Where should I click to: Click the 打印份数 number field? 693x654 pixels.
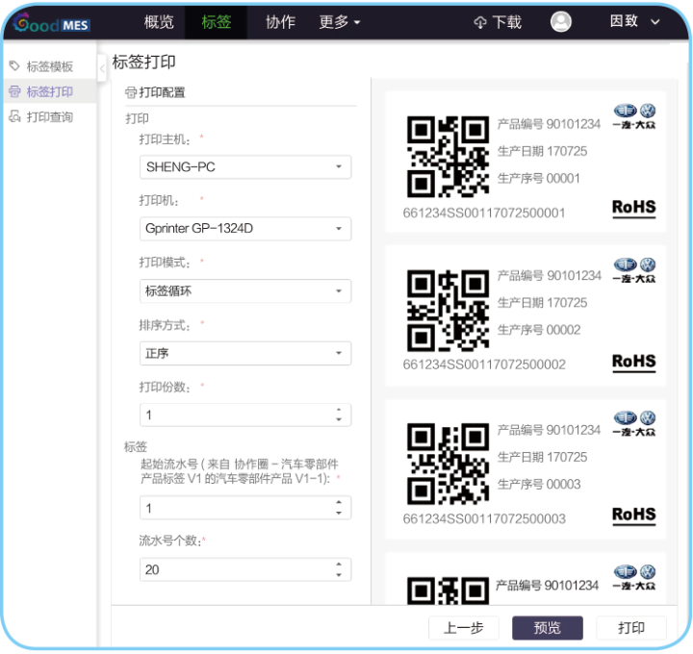click(x=245, y=415)
